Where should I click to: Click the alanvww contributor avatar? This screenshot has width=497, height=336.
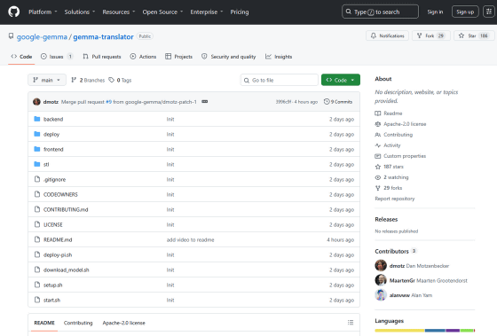coord(381,295)
